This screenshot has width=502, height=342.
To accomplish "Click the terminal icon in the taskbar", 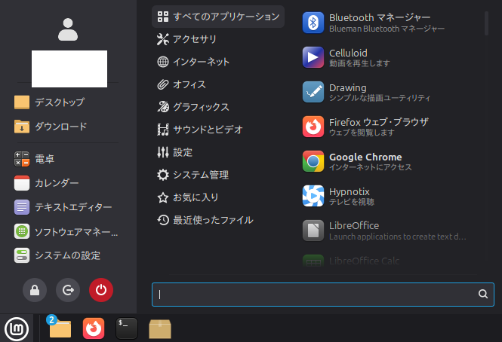I will [127, 328].
